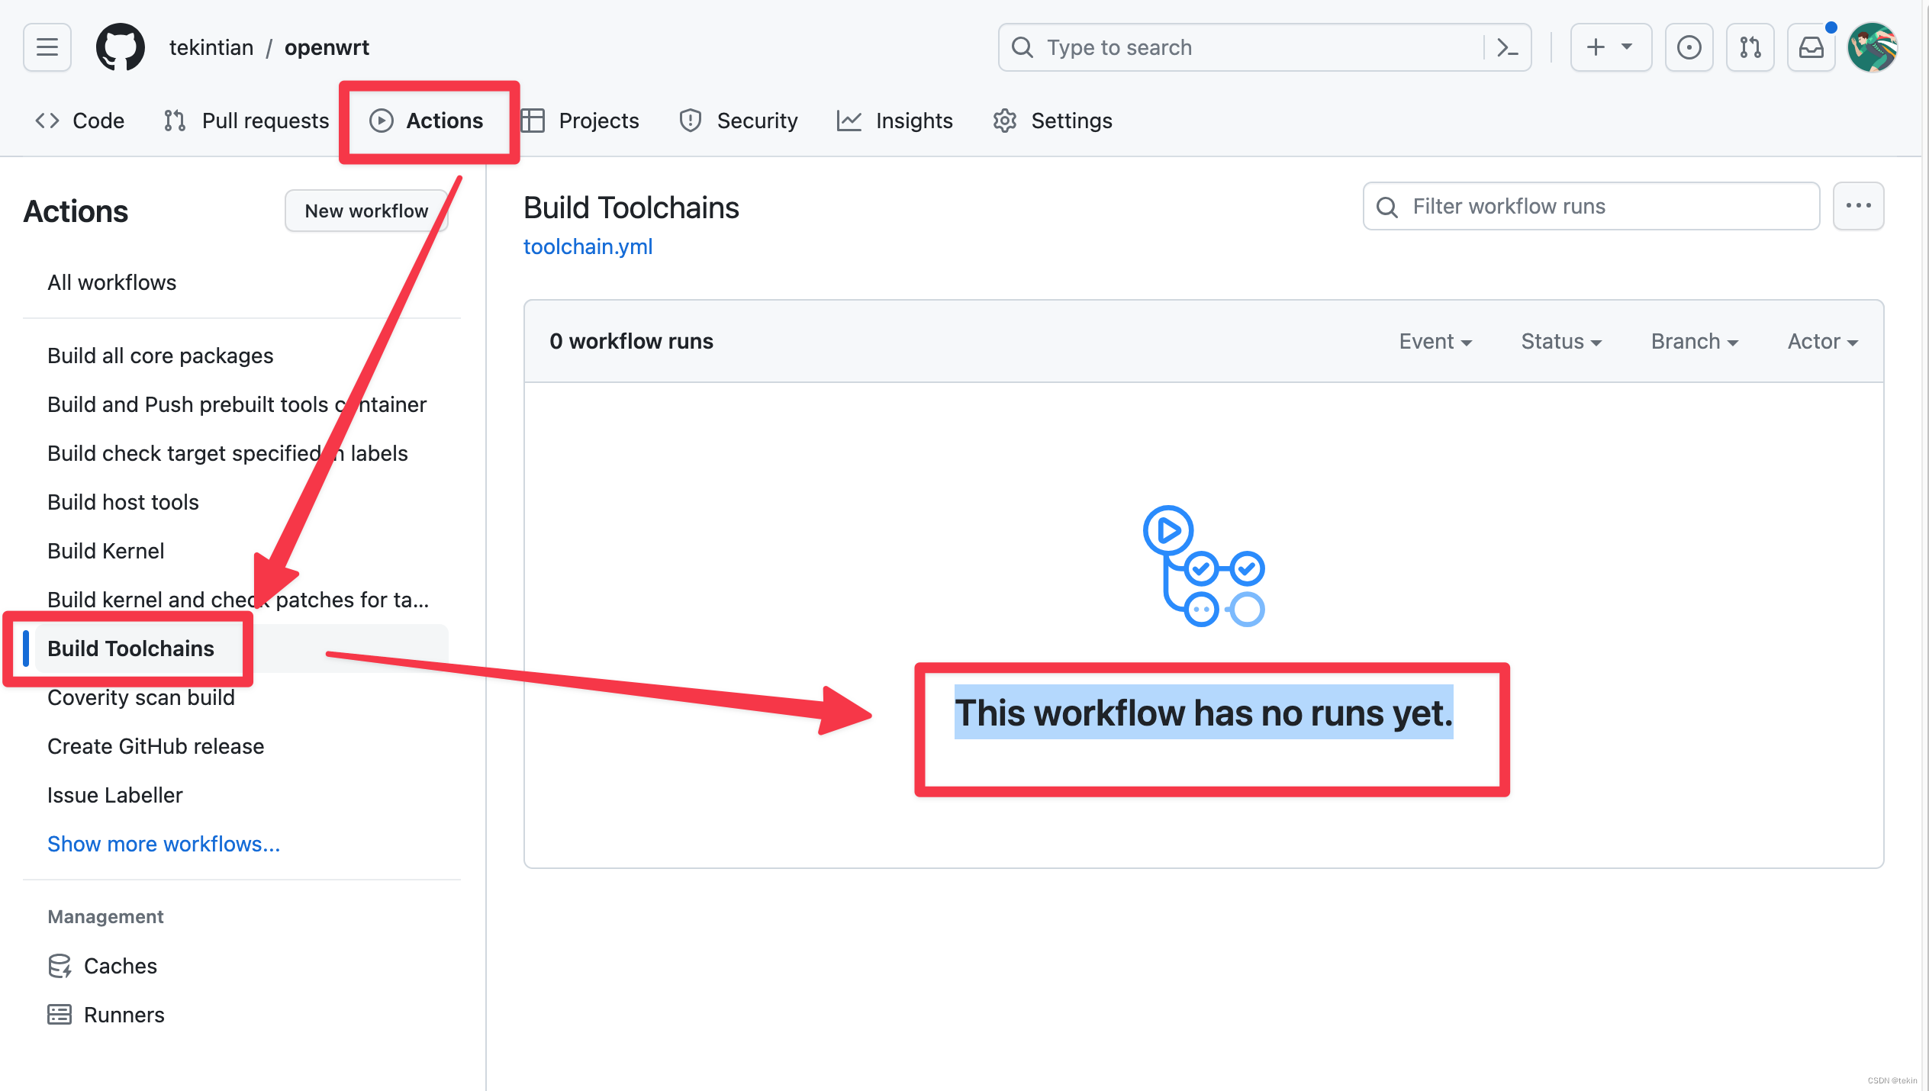Open the toolchain.yml file link
This screenshot has height=1091, width=1929.
[x=588, y=246]
